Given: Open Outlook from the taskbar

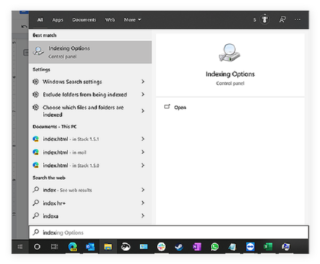Looking at the screenshot, I should click(x=90, y=247).
